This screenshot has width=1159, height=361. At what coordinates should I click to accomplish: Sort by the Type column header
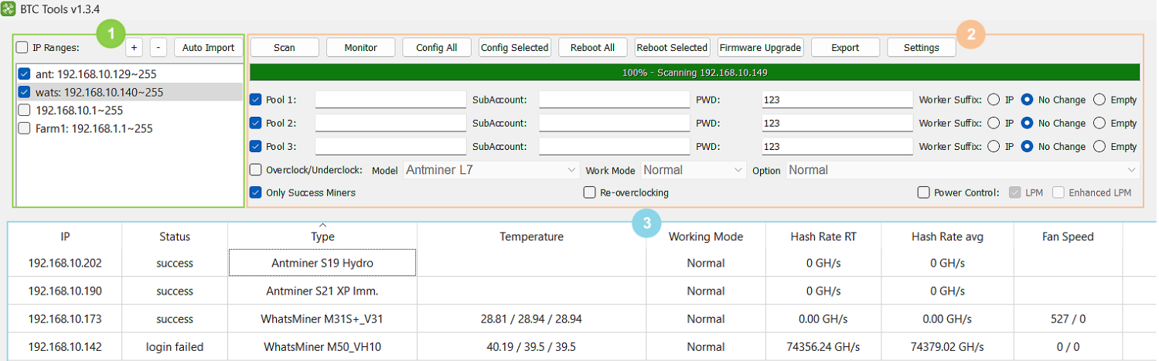tap(322, 237)
